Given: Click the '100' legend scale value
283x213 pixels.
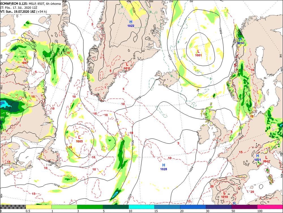Looking at the screenshot, I should (x=260, y=211).
